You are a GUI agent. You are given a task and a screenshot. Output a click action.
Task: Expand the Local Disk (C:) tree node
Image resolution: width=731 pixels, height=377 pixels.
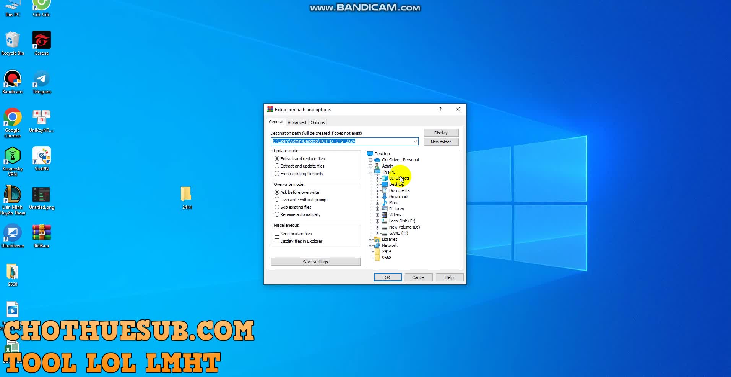[x=377, y=221]
